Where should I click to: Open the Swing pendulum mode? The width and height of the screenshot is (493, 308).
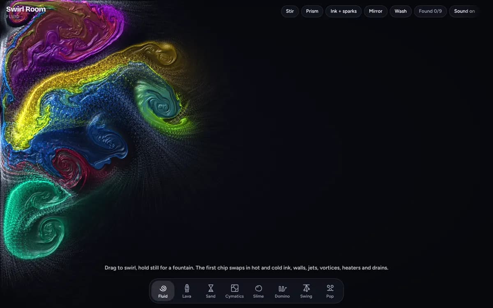point(306,291)
